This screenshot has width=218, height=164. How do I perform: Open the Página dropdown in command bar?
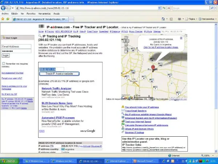(x=191, y=19)
